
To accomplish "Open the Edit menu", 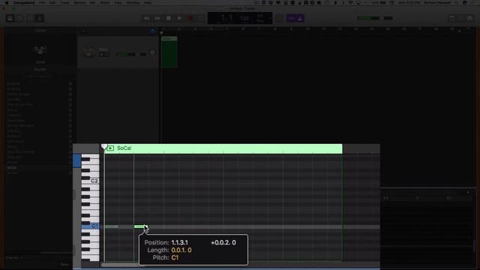I will tap(52, 3).
